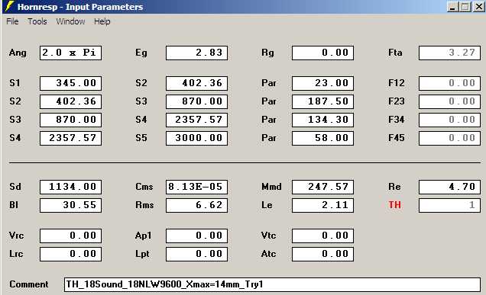Click the left-column S2 field 402.36
The image size is (486, 295).
point(70,101)
